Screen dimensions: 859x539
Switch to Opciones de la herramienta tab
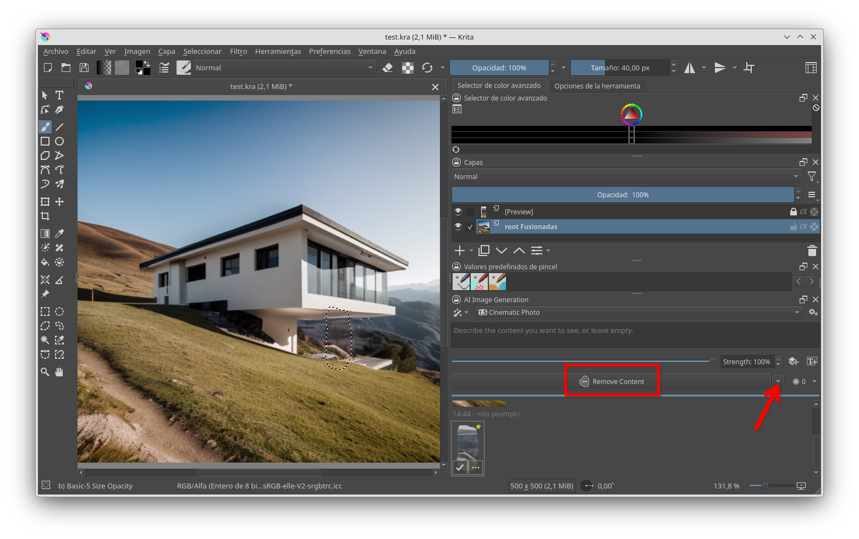597,86
